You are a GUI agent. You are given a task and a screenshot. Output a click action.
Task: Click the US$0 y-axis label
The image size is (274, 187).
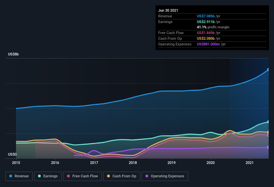(12, 155)
